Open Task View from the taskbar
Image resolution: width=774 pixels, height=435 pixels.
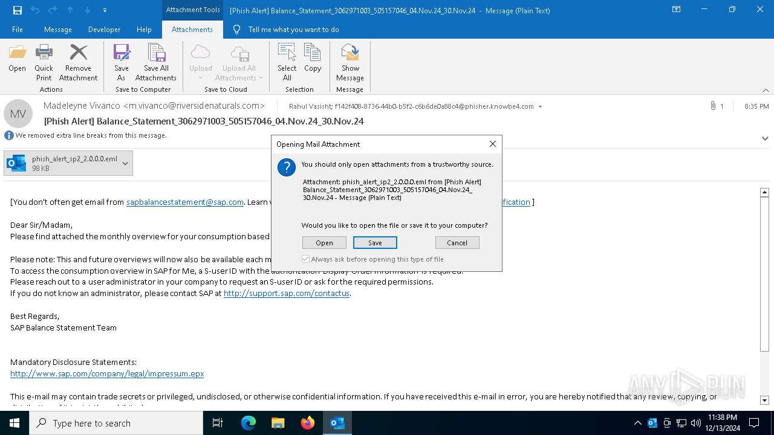pyautogui.click(x=218, y=423)
